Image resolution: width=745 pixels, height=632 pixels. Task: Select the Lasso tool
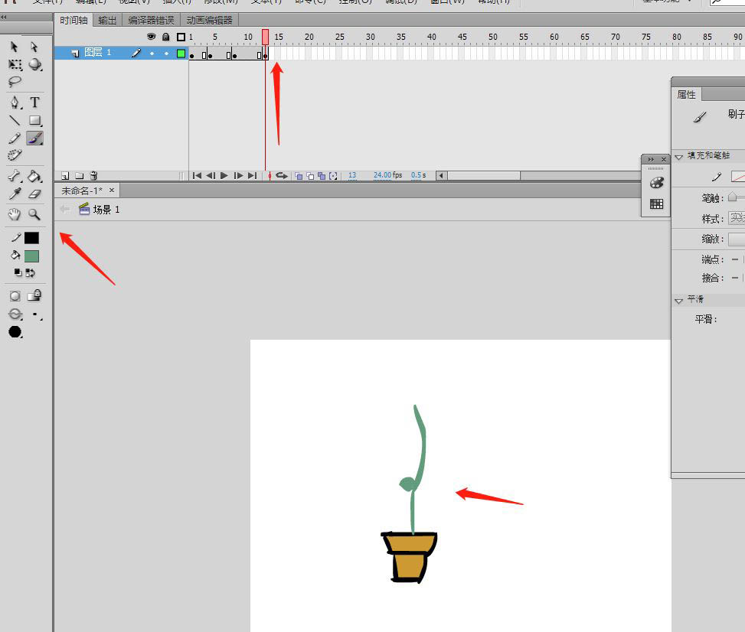click(x=15, y=82)
